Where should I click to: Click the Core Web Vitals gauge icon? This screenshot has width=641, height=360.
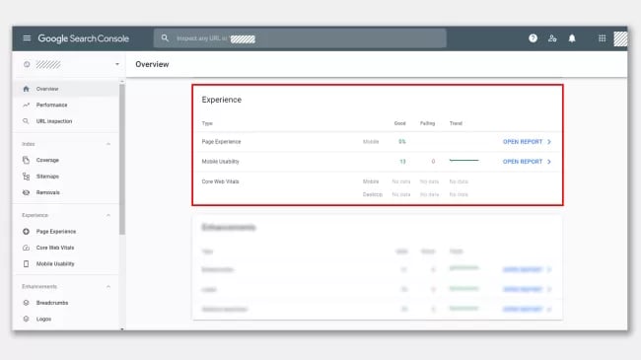click(27, 248)
